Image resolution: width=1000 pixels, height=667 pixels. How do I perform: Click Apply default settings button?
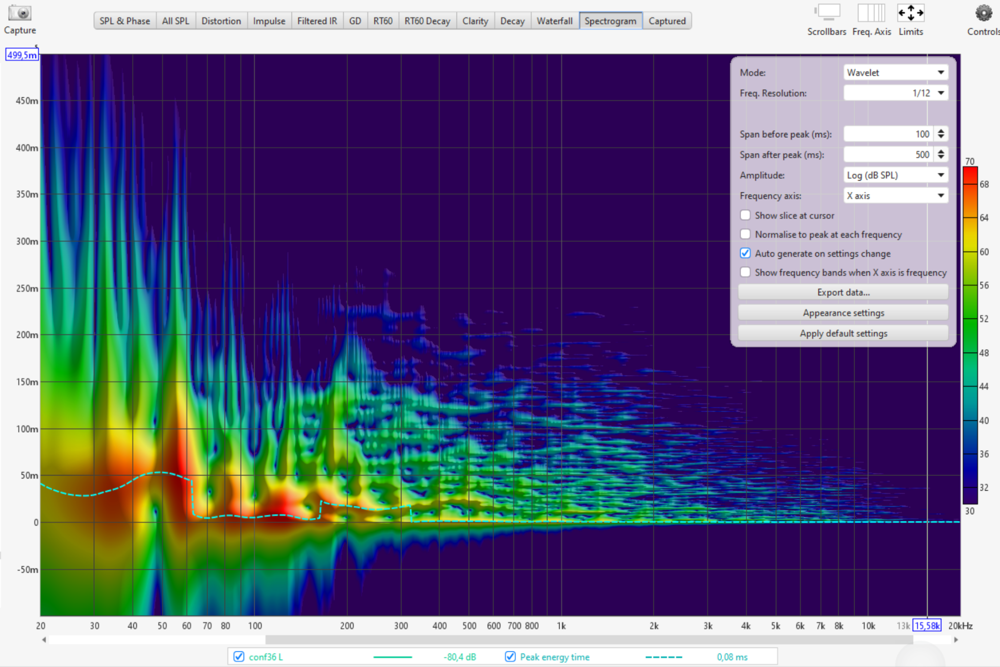coord(843,333)
